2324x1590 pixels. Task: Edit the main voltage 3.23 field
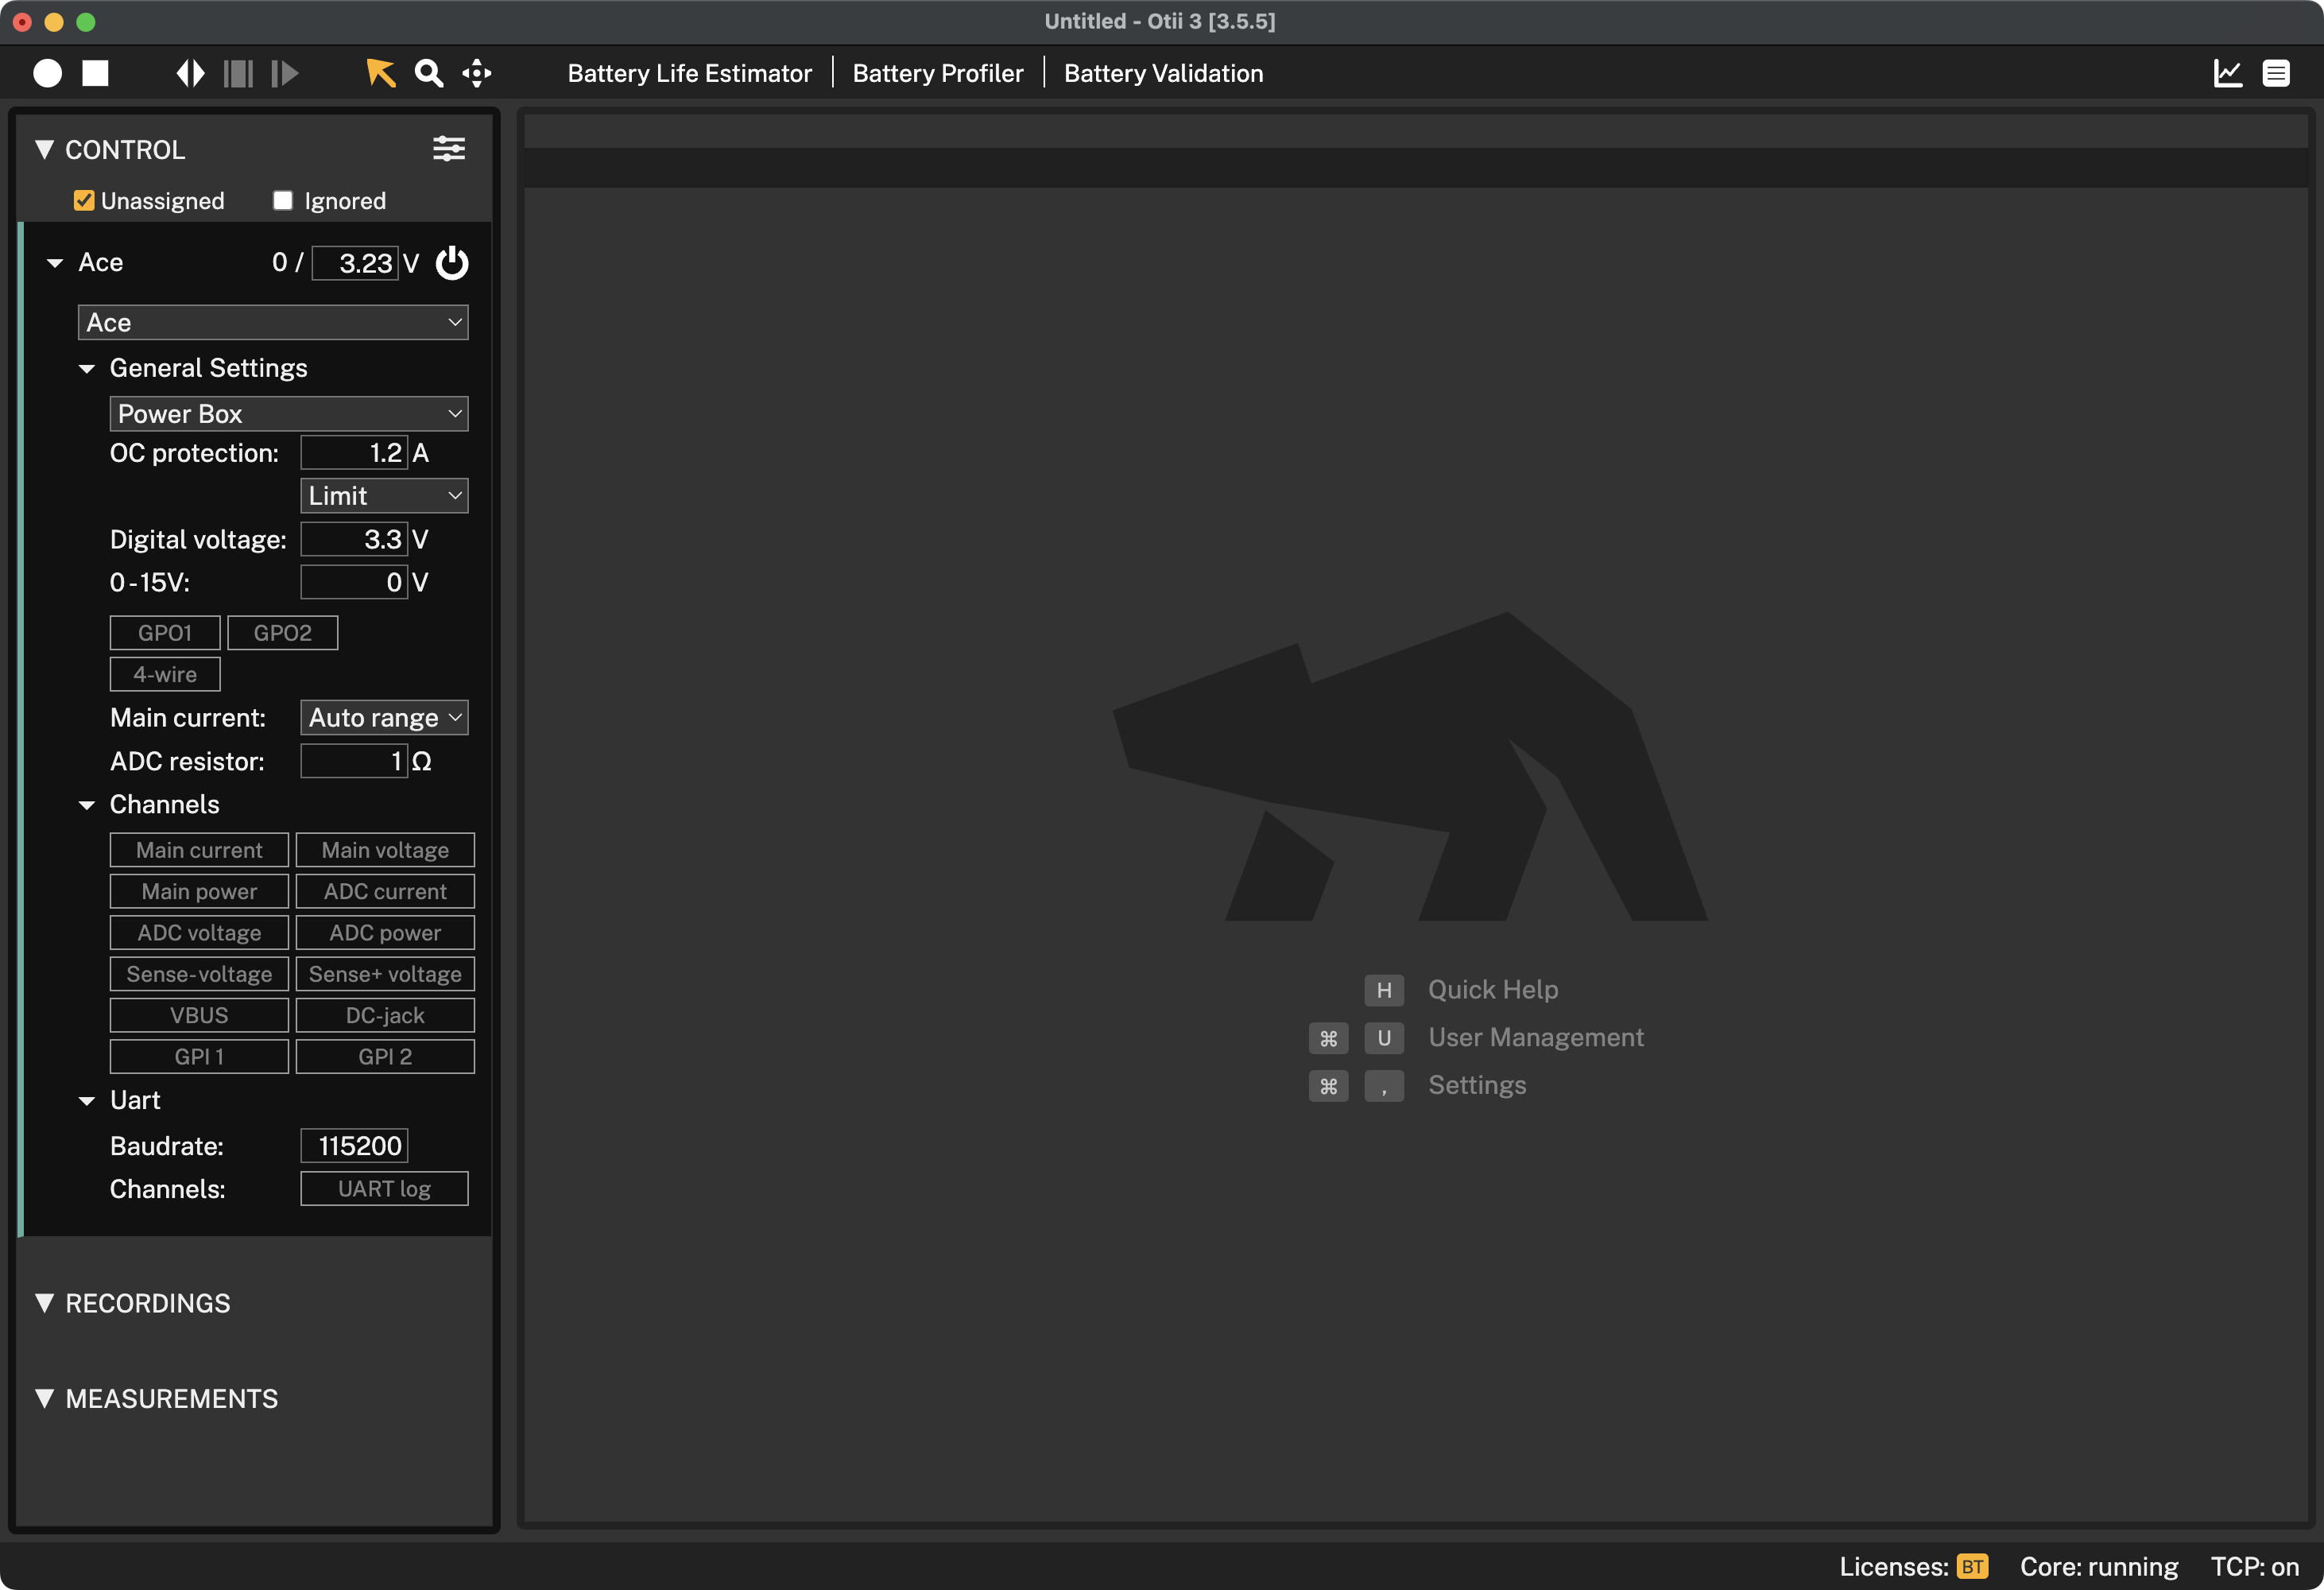[x=355, y=263]
